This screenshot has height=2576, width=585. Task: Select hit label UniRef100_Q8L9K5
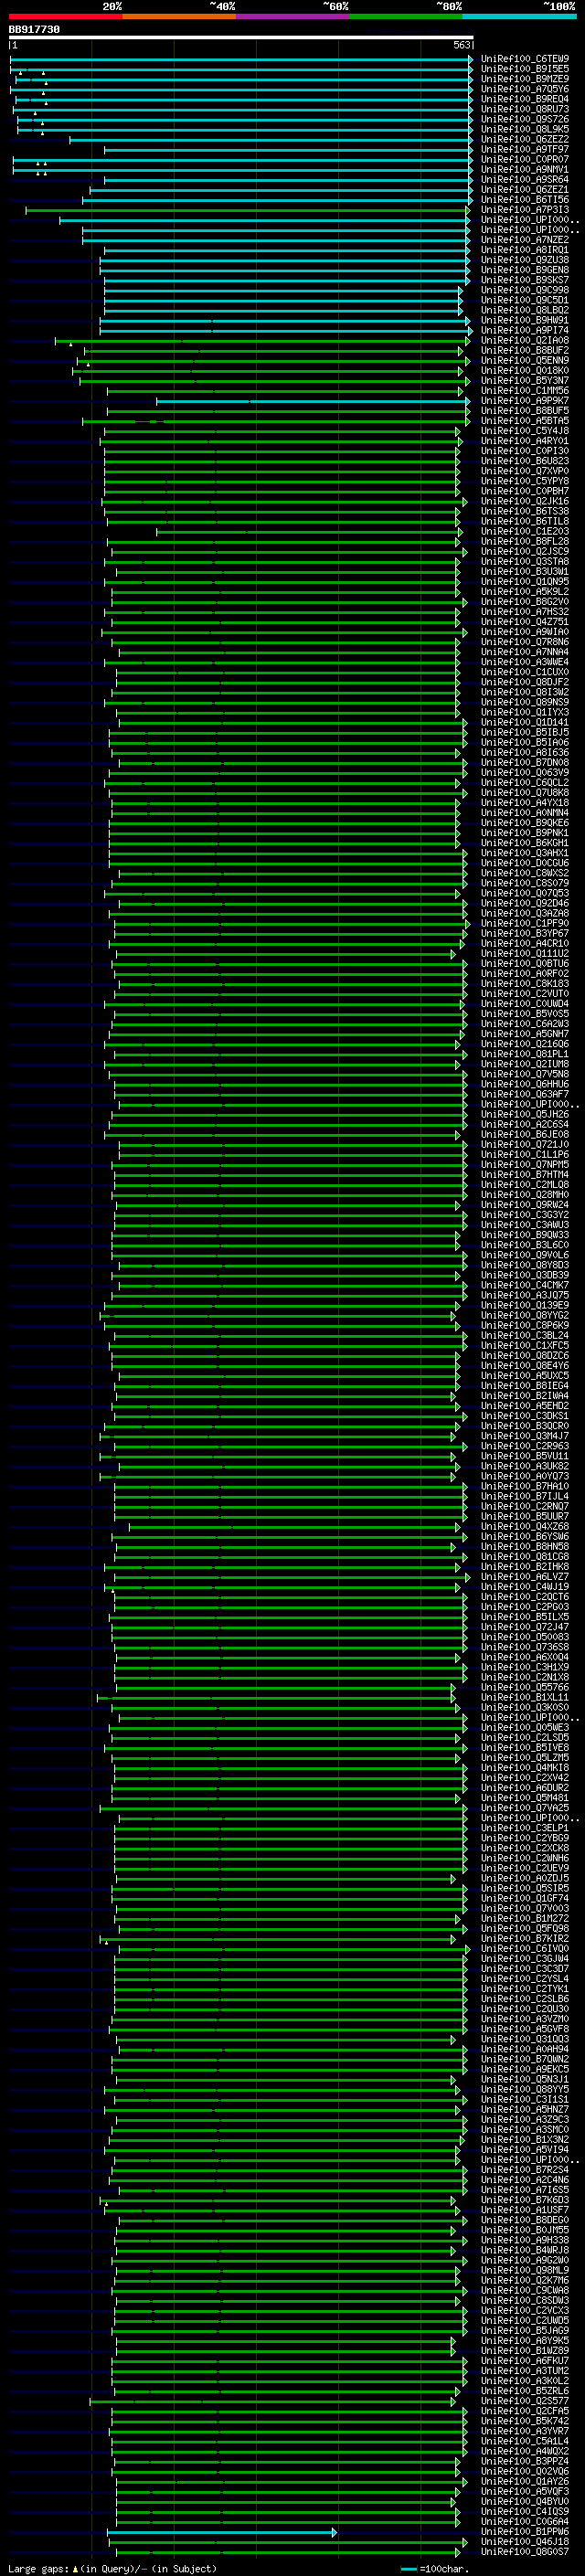point(525,129)
